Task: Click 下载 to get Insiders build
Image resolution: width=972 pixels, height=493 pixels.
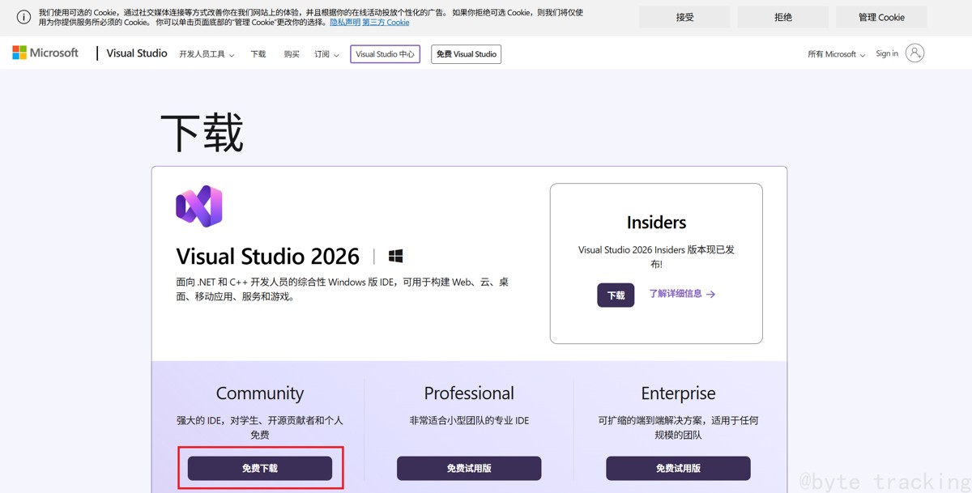Action: 616,295
